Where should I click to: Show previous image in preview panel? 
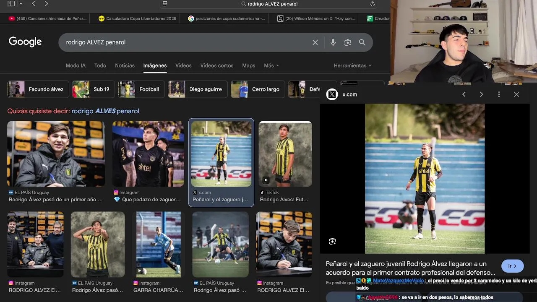pyautogui.click(x=464, y=94)
